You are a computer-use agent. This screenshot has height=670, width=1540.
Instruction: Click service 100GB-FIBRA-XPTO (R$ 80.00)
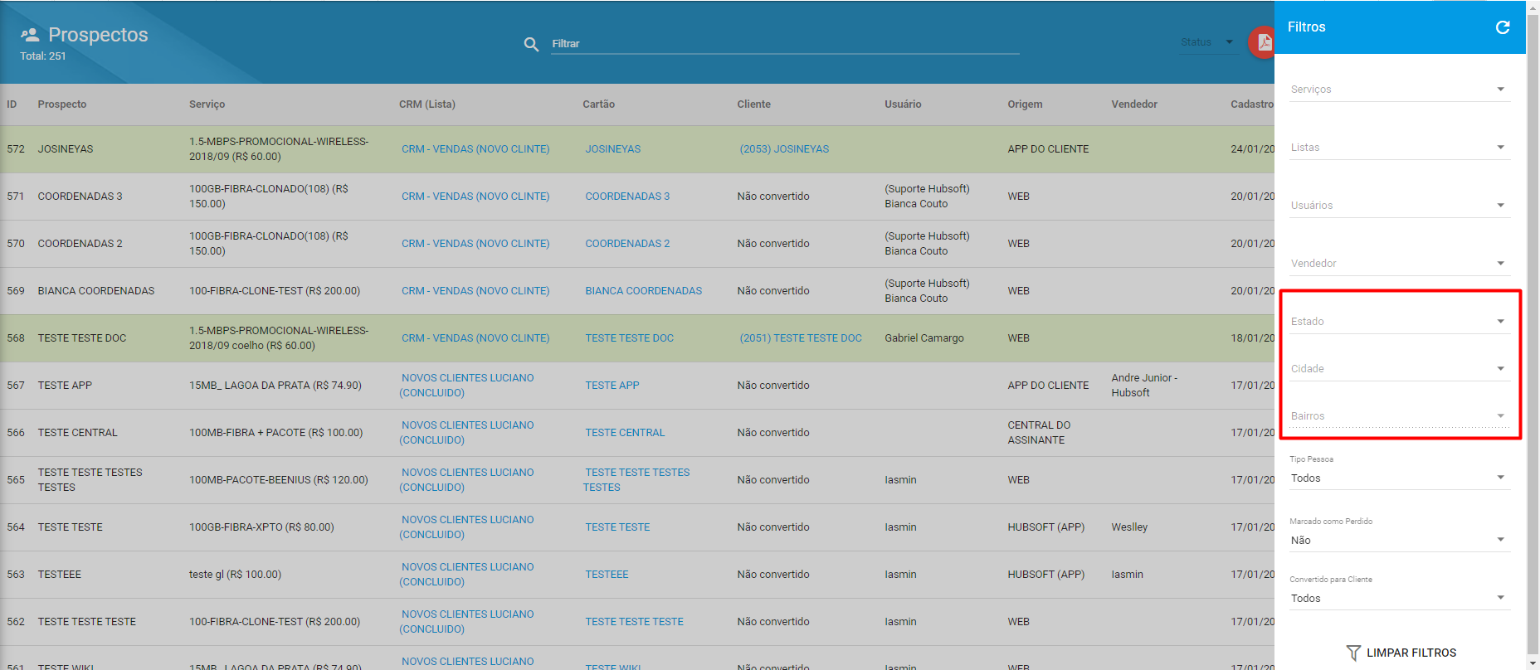click(x=261, y=527)
